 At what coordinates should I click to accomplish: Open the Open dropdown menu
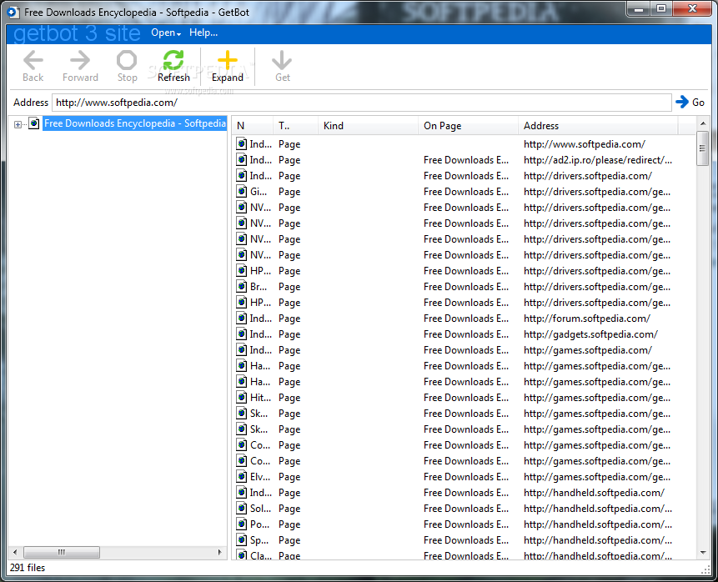pyautogui.click(x=166, y=33)
